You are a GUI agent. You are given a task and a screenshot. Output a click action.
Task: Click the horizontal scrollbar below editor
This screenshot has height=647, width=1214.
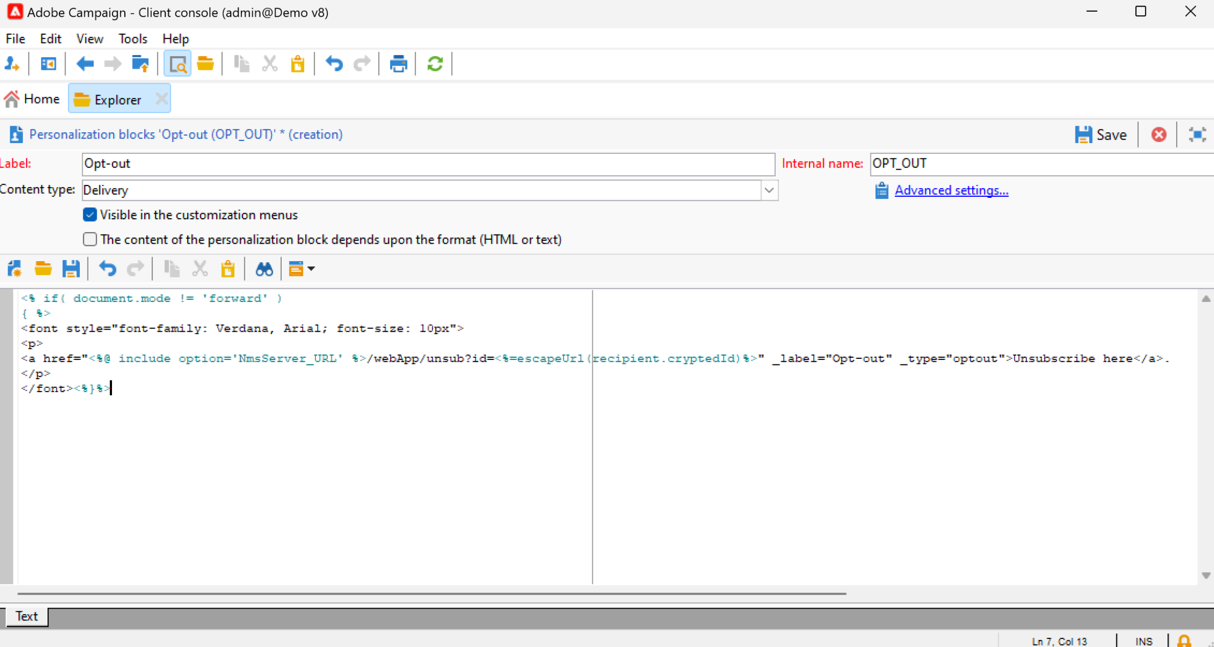(432, 593)
